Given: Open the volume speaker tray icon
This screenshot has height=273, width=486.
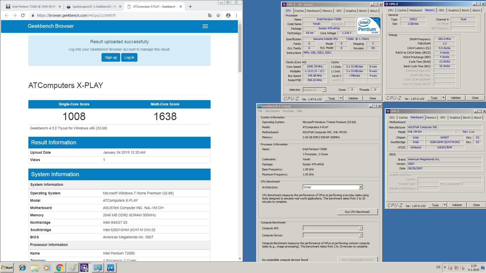Looking at the screenshot, I should 462,268.
